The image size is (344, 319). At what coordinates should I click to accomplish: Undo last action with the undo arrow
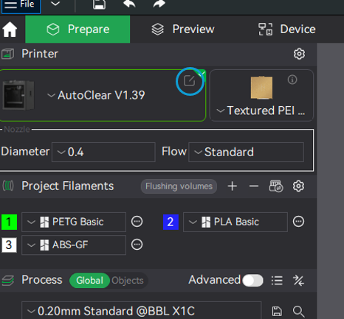[x=129, y=4]
